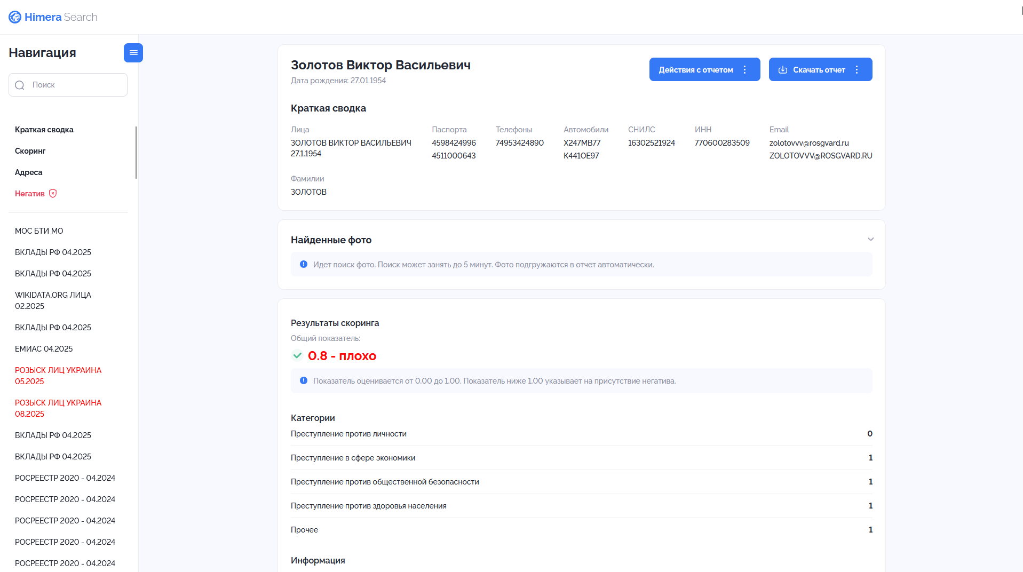Open the three-dot menu on Скачать отчет

857,70
